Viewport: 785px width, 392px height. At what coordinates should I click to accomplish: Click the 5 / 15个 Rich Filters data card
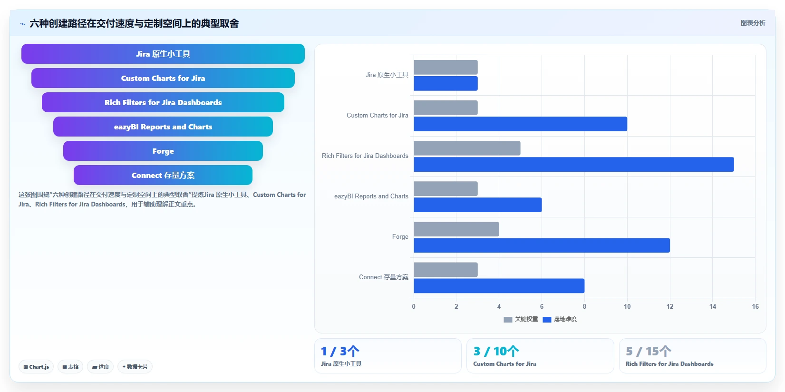click(x=692, y=356)
